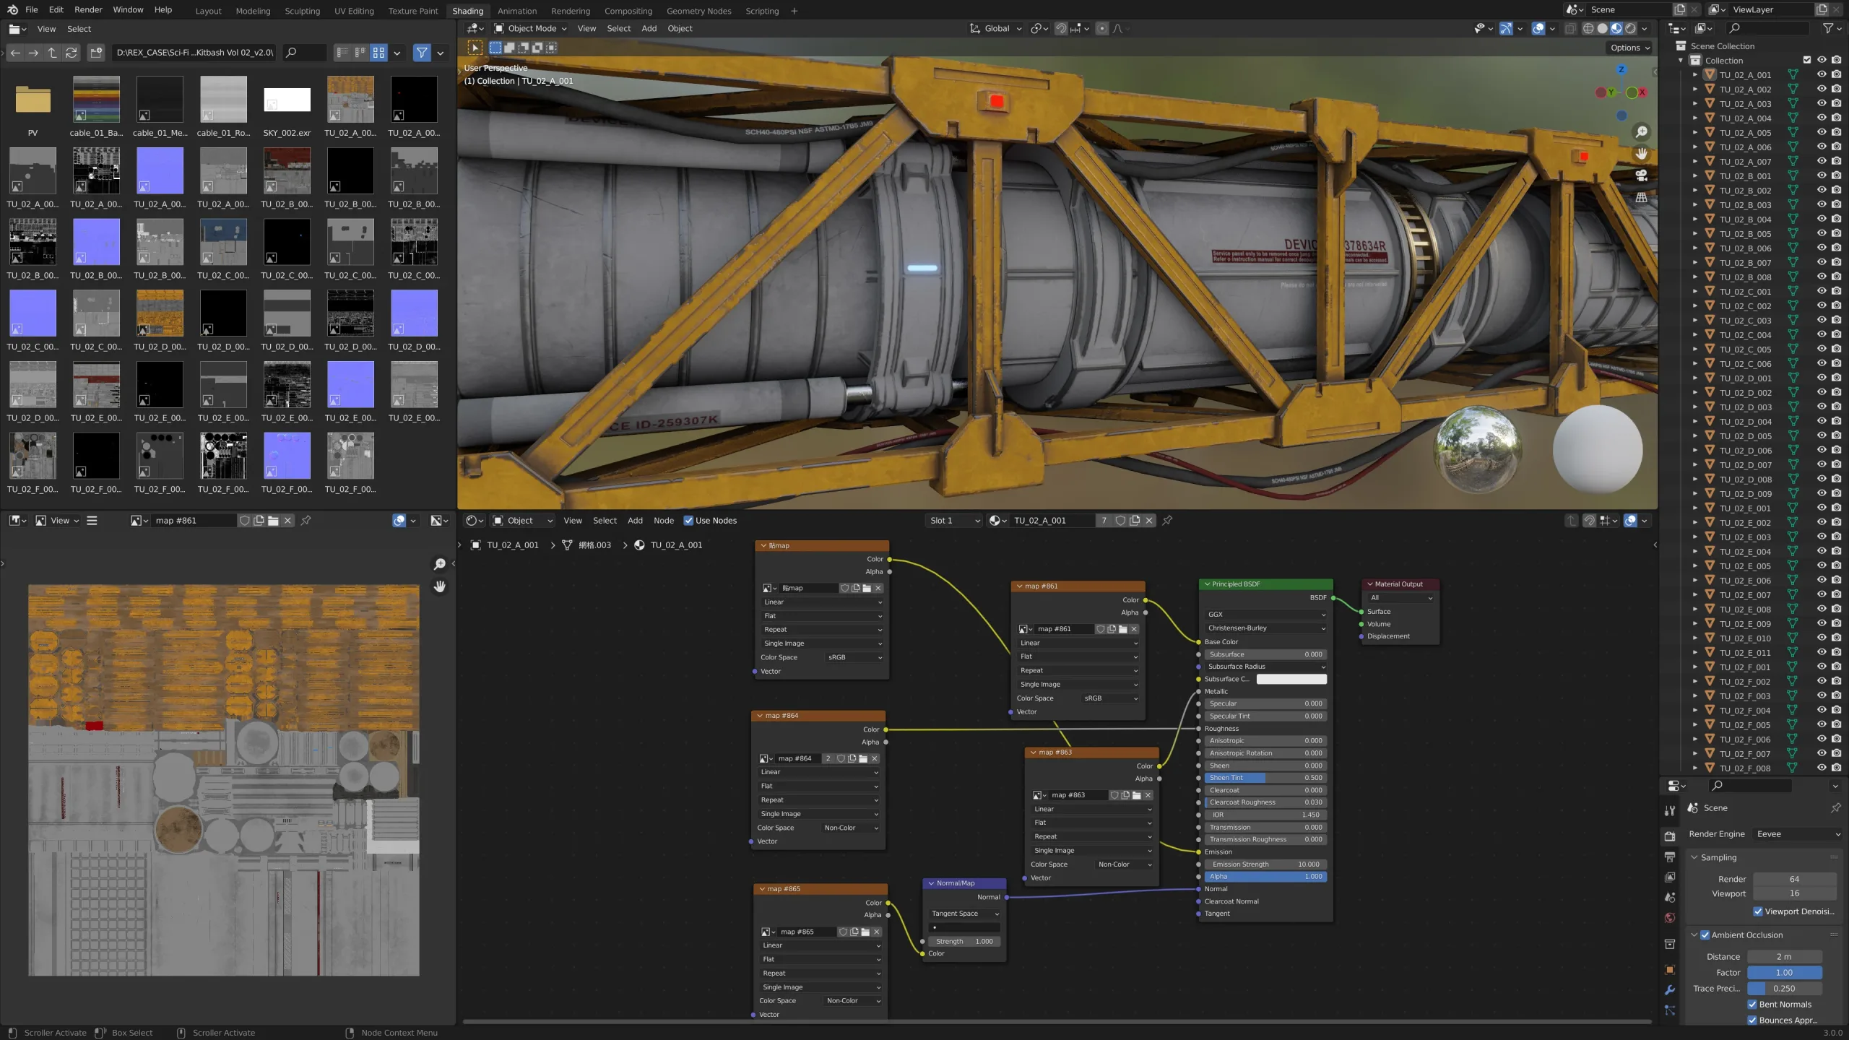Switch to the Geometry Nodes workspace tab
Image resolution: width=1849 pixels, height=1040 pixels.
point(698,11)
